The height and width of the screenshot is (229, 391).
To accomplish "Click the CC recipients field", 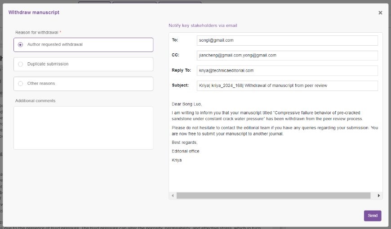I will 287,56.
